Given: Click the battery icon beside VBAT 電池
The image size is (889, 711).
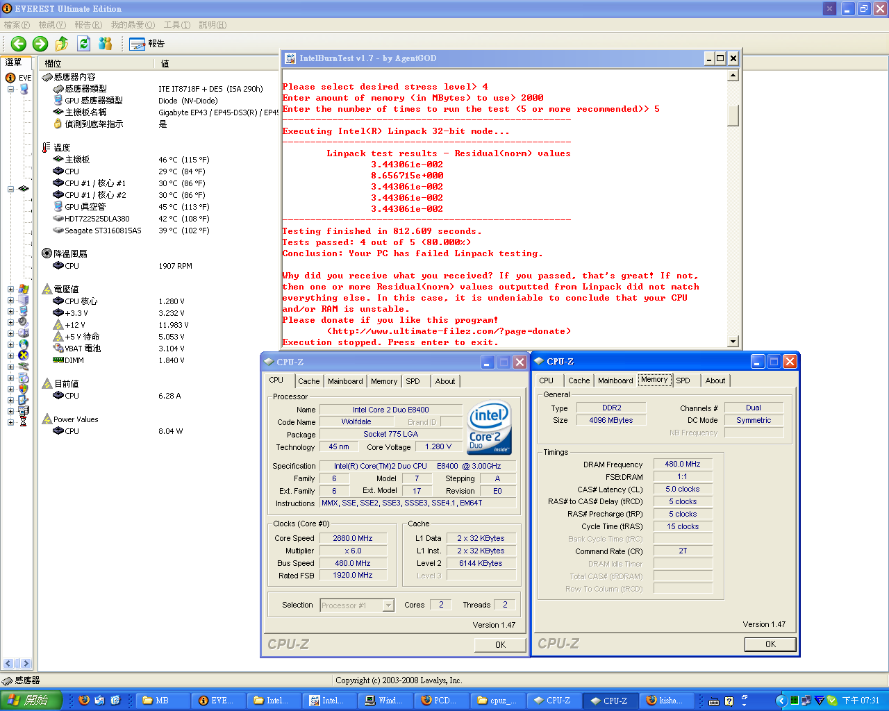Looking at the screenshot, I should tap(58, 349).
